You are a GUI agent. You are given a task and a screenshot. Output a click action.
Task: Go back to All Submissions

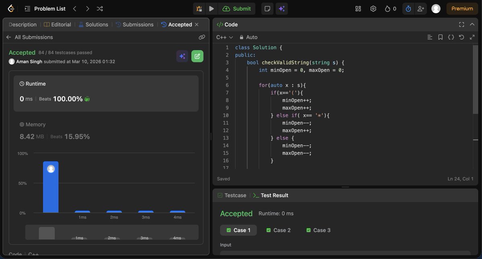click(29, 37)
